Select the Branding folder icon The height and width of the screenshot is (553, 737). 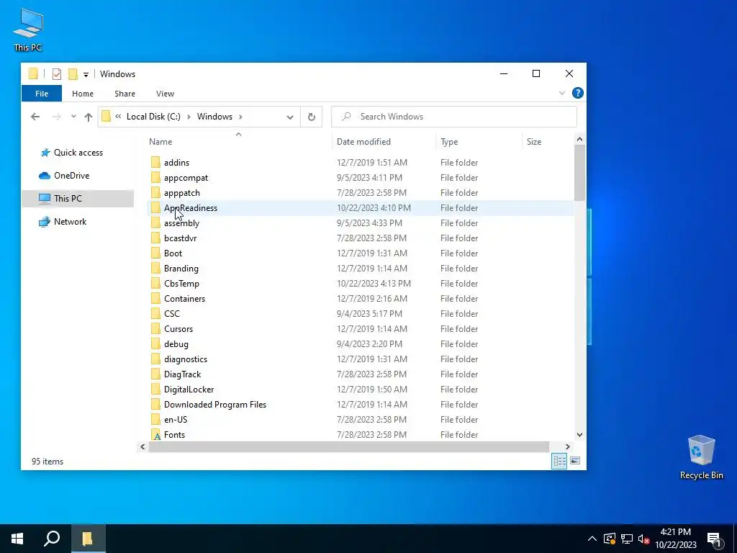(x=155, y=269)
